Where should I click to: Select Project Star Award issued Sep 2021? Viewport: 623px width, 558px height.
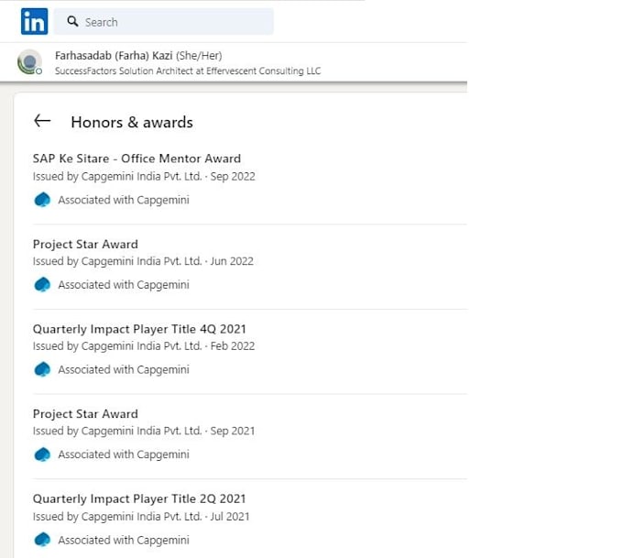85,414
